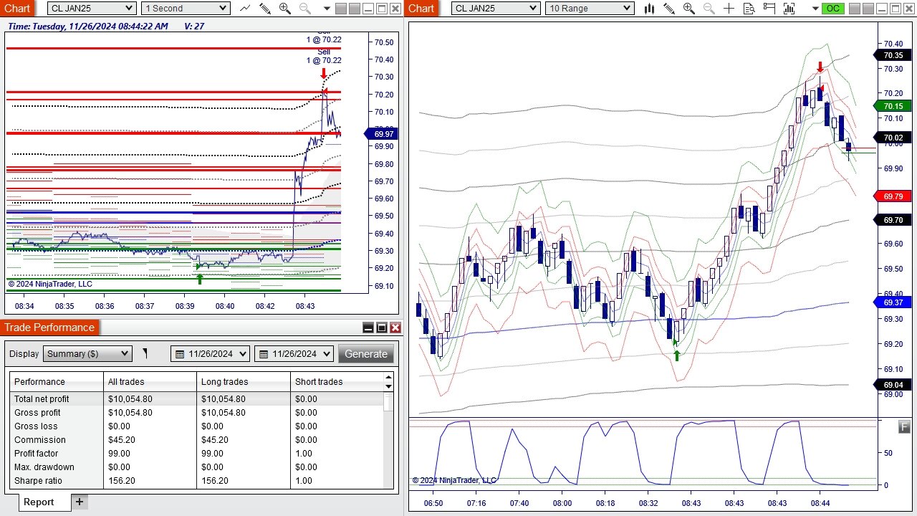
Task: Click the F button on the indicator panel
Action: click(904, 427)
